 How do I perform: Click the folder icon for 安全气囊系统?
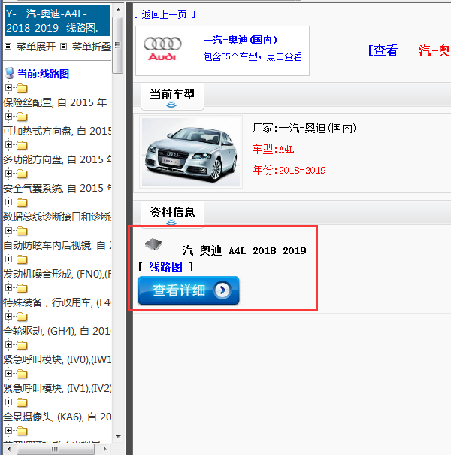21,174
